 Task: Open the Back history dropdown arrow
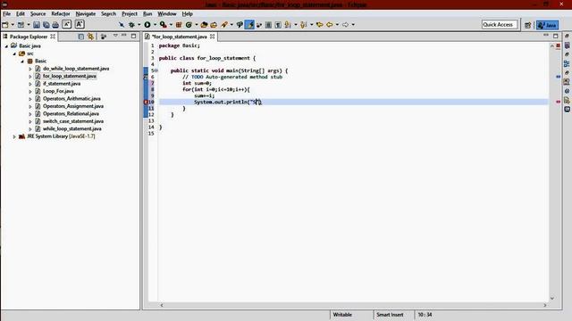click(337, 25)
